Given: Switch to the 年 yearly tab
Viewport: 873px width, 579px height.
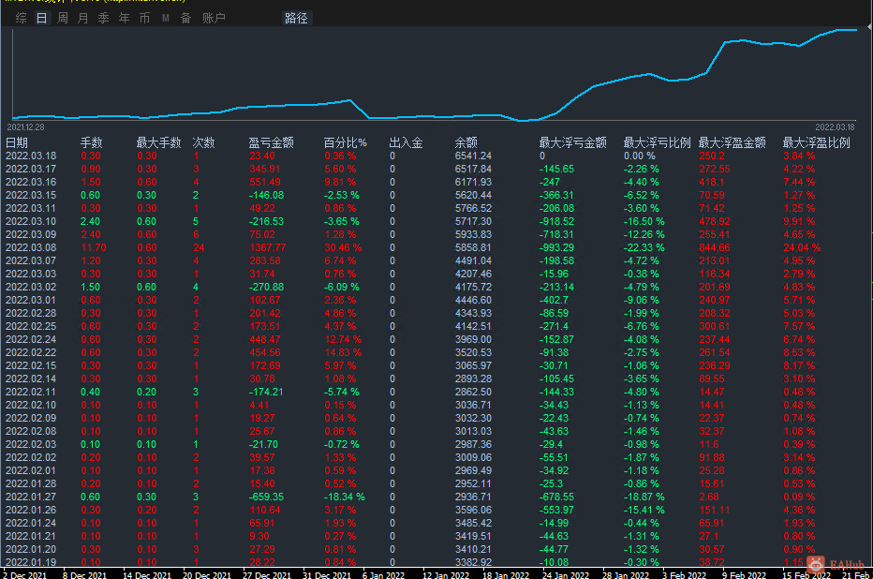Looking at the screenshot, I should [125, 19].
